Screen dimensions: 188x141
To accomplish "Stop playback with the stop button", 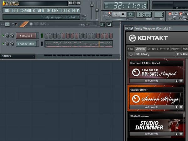I will tap(123, 14).
